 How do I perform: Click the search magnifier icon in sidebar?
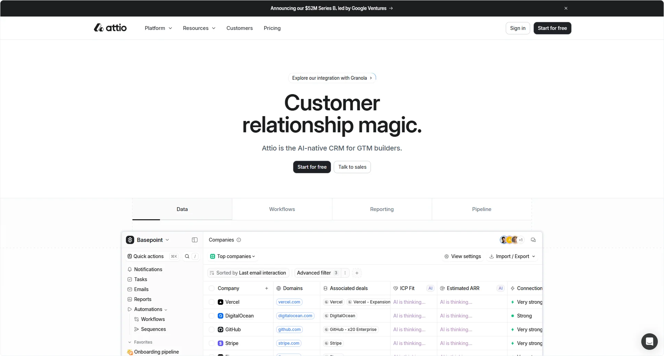tap(187, 256)
